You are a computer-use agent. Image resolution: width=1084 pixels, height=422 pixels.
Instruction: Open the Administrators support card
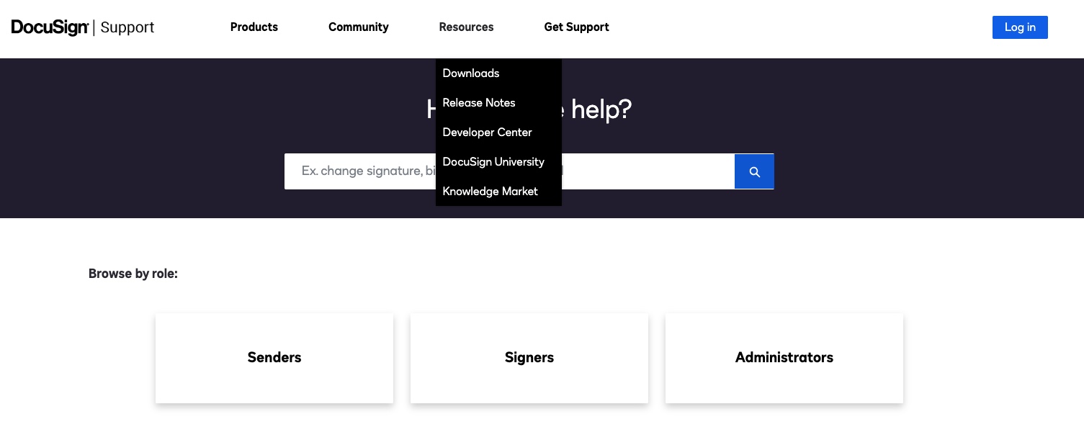click(x=784, y=358)
